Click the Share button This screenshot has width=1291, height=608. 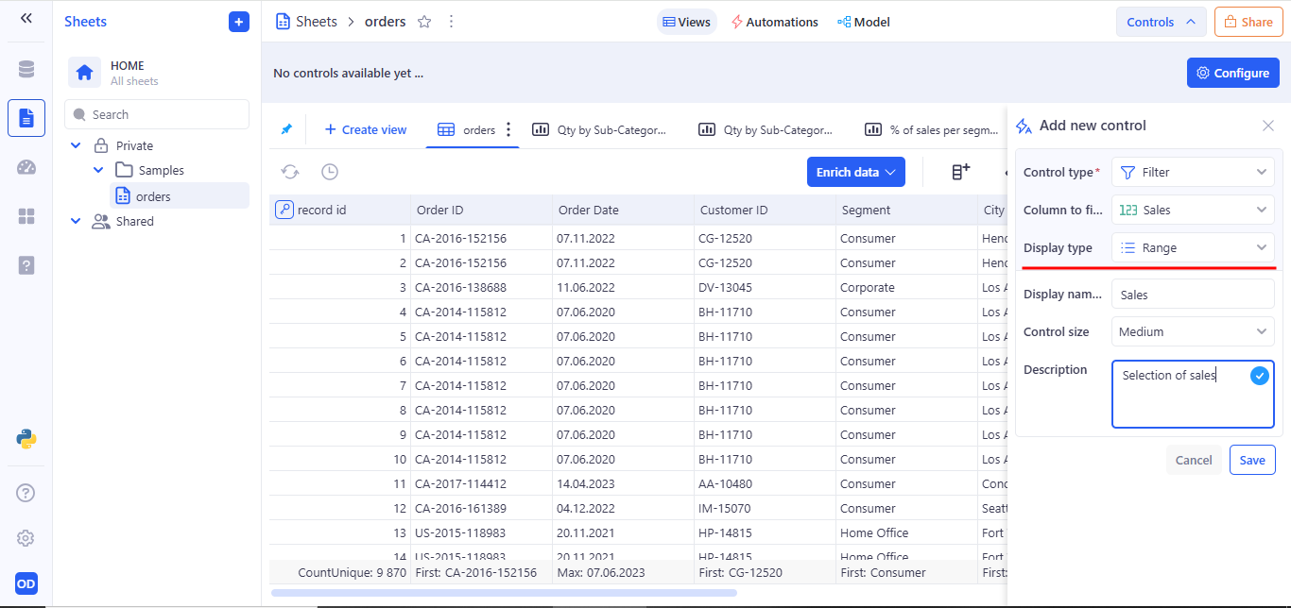pyautogui.click(x=1248, y=22)
